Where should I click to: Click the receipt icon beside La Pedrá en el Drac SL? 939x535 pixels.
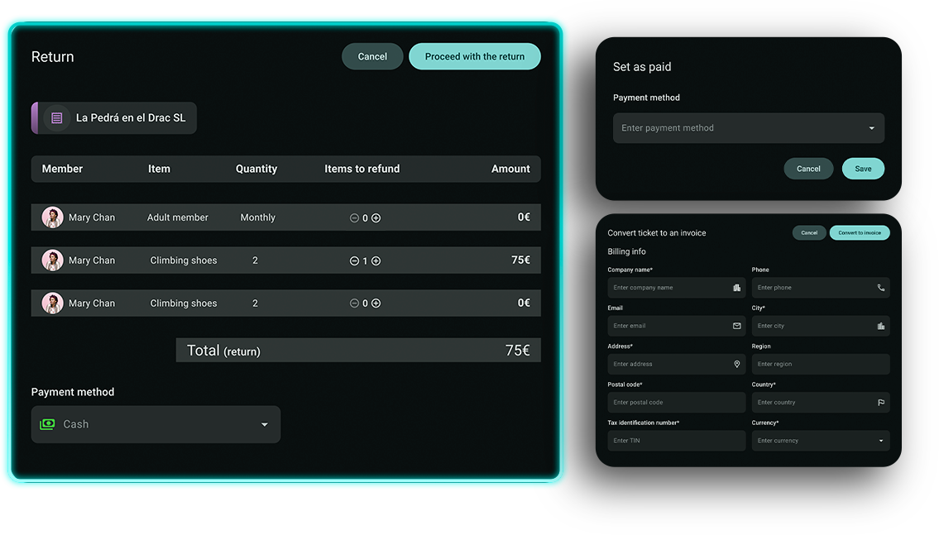[55, 117]
